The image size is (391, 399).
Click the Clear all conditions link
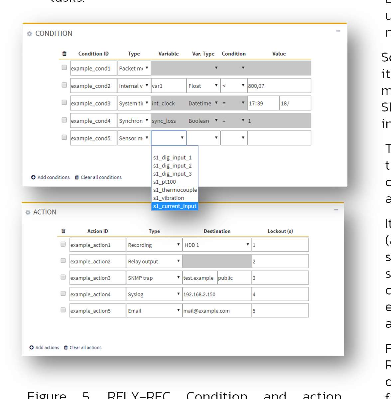pyautogui.click(x=101, y=177)
